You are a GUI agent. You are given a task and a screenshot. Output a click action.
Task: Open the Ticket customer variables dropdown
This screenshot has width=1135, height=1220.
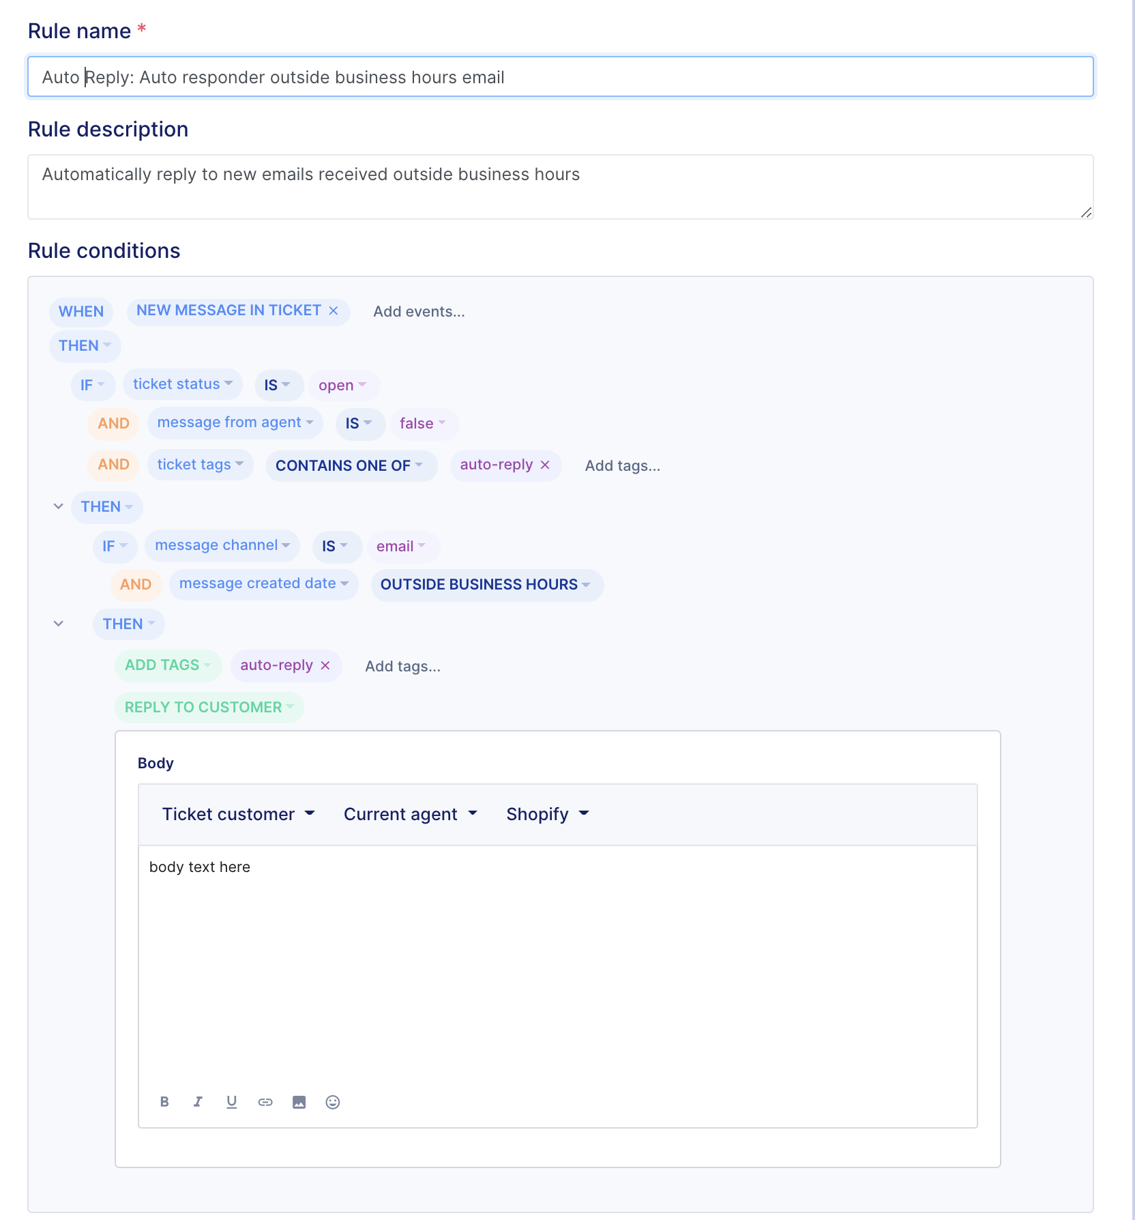point(238,814)
